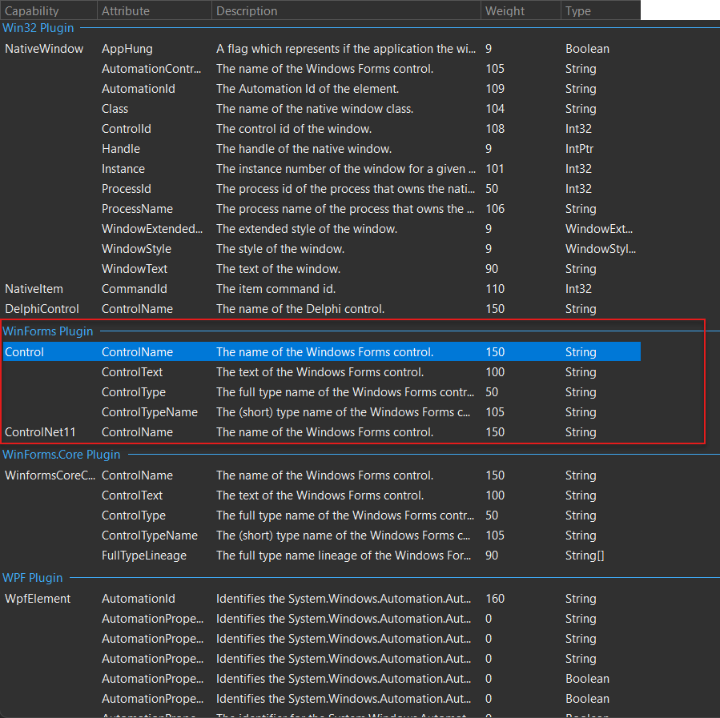The width and height of the screenshot is (720, 718).
Task: Select the highlighted Control capability cell
Action: pos(24,352)
